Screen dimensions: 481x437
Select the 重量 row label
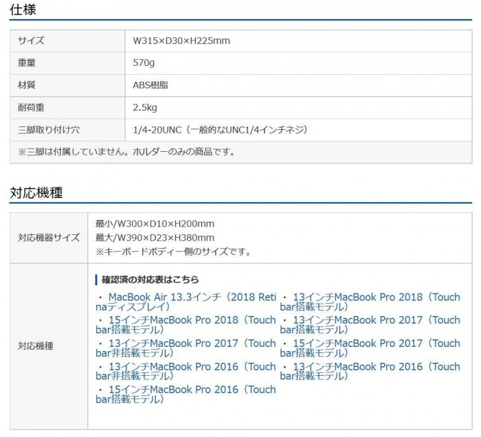[27, 63]
